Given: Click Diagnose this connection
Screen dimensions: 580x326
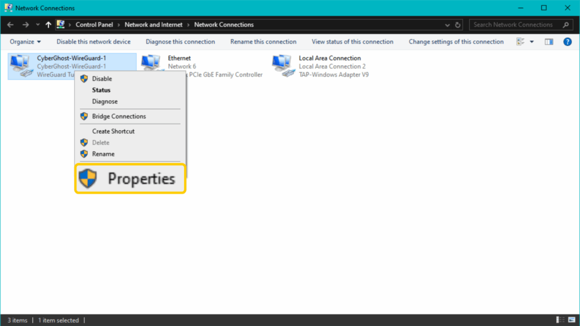Looking at the screenshot, I should tap(180, 42).
